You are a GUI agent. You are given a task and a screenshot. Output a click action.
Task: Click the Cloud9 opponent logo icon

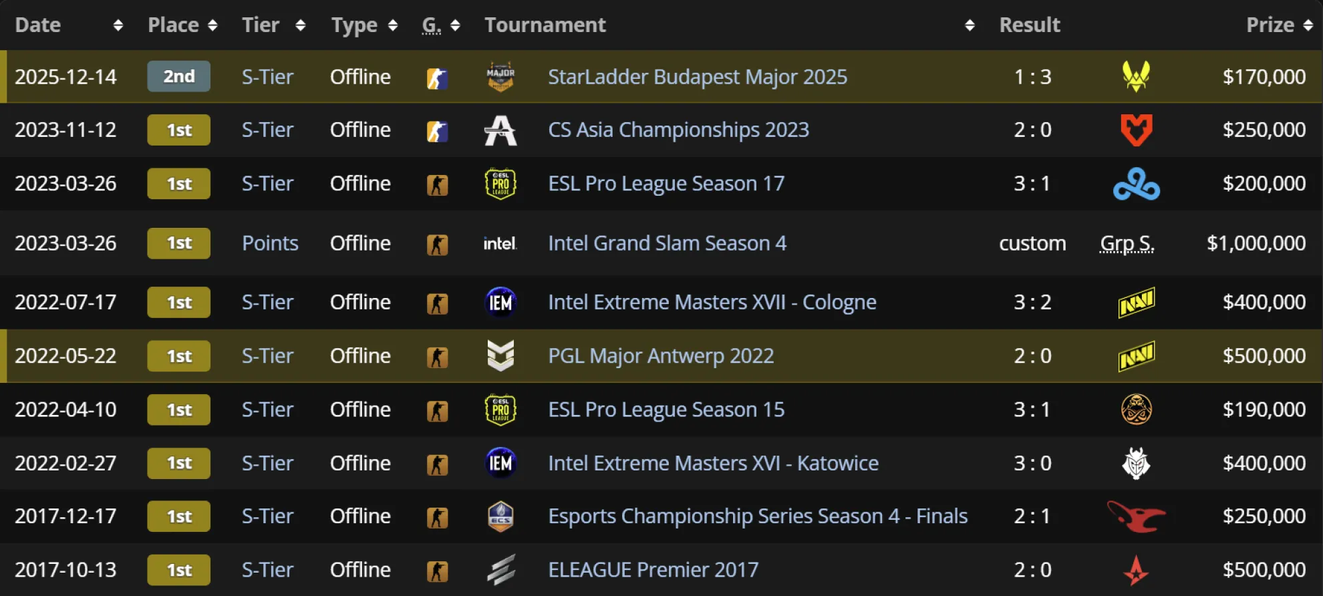[x=1136, y=184]
